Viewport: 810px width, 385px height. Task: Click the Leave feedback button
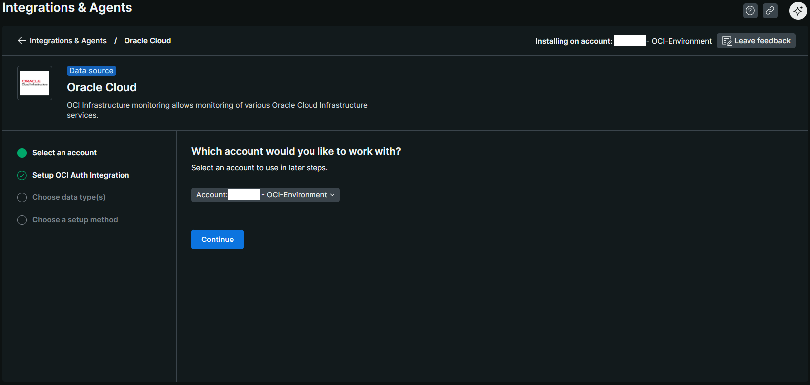(x=756, y=41)
